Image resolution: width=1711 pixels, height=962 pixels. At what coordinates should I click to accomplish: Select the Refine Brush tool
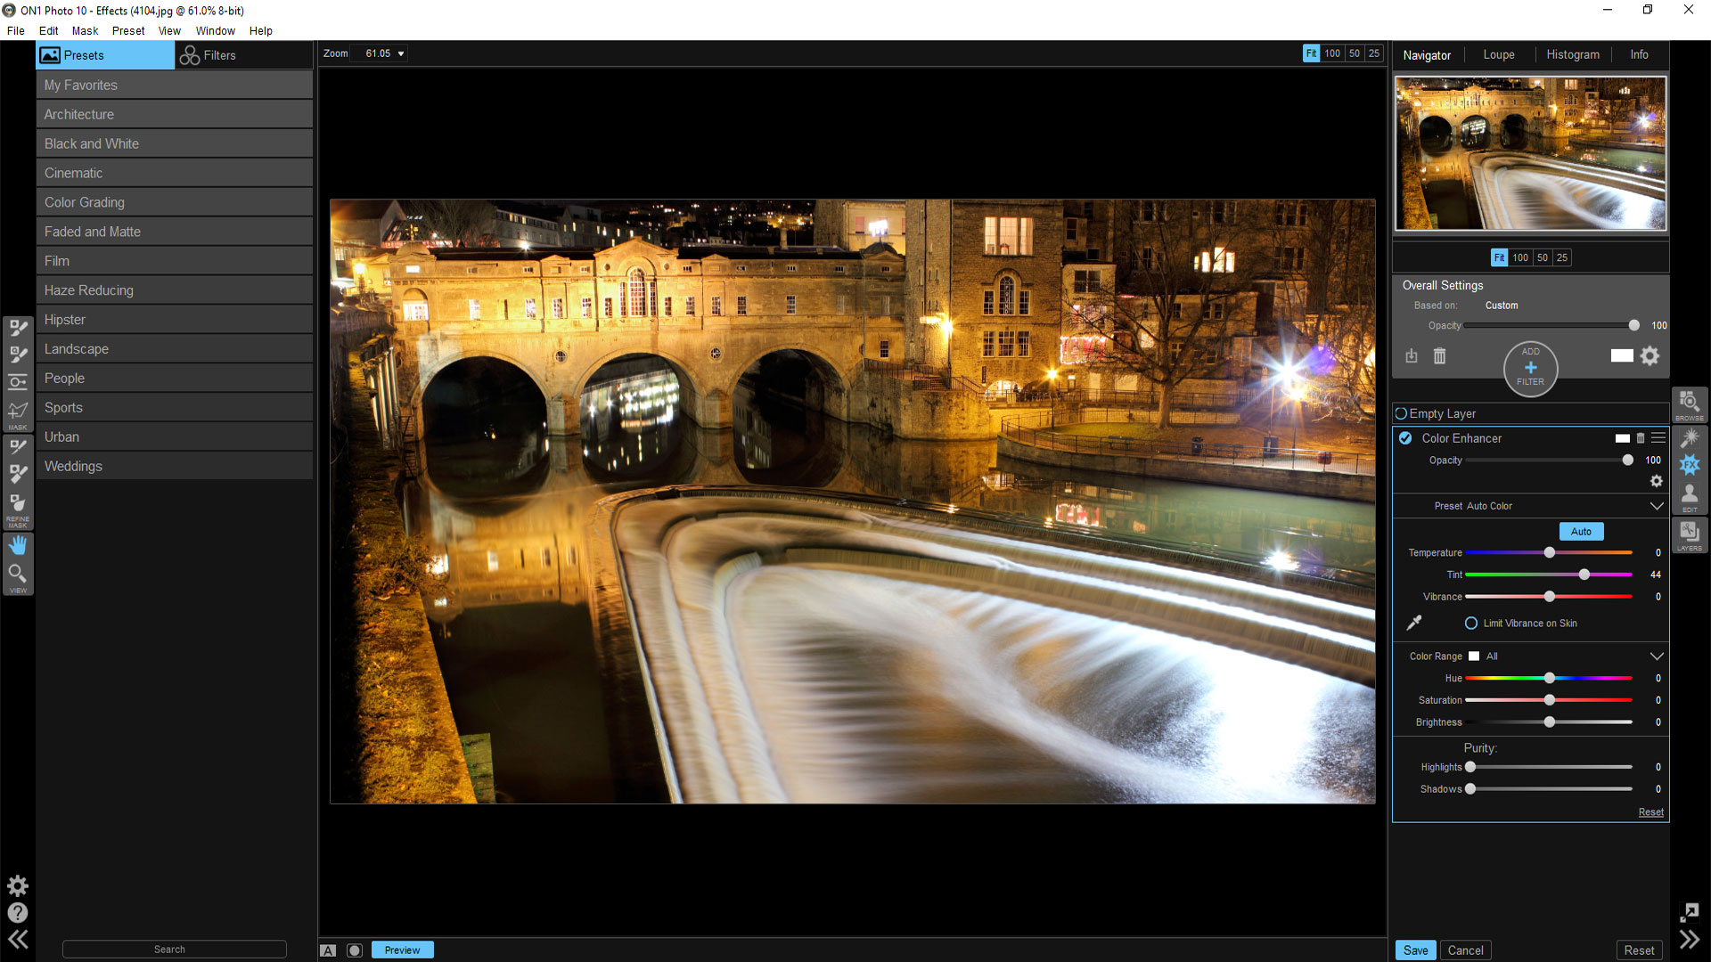[x=18, y=447]
